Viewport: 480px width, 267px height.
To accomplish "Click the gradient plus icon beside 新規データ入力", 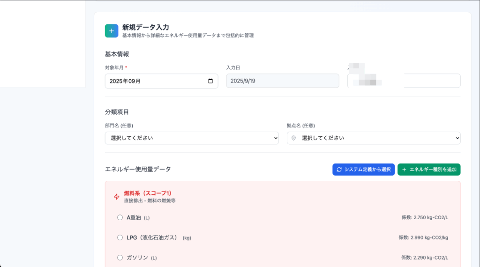I will pos(112,31).
